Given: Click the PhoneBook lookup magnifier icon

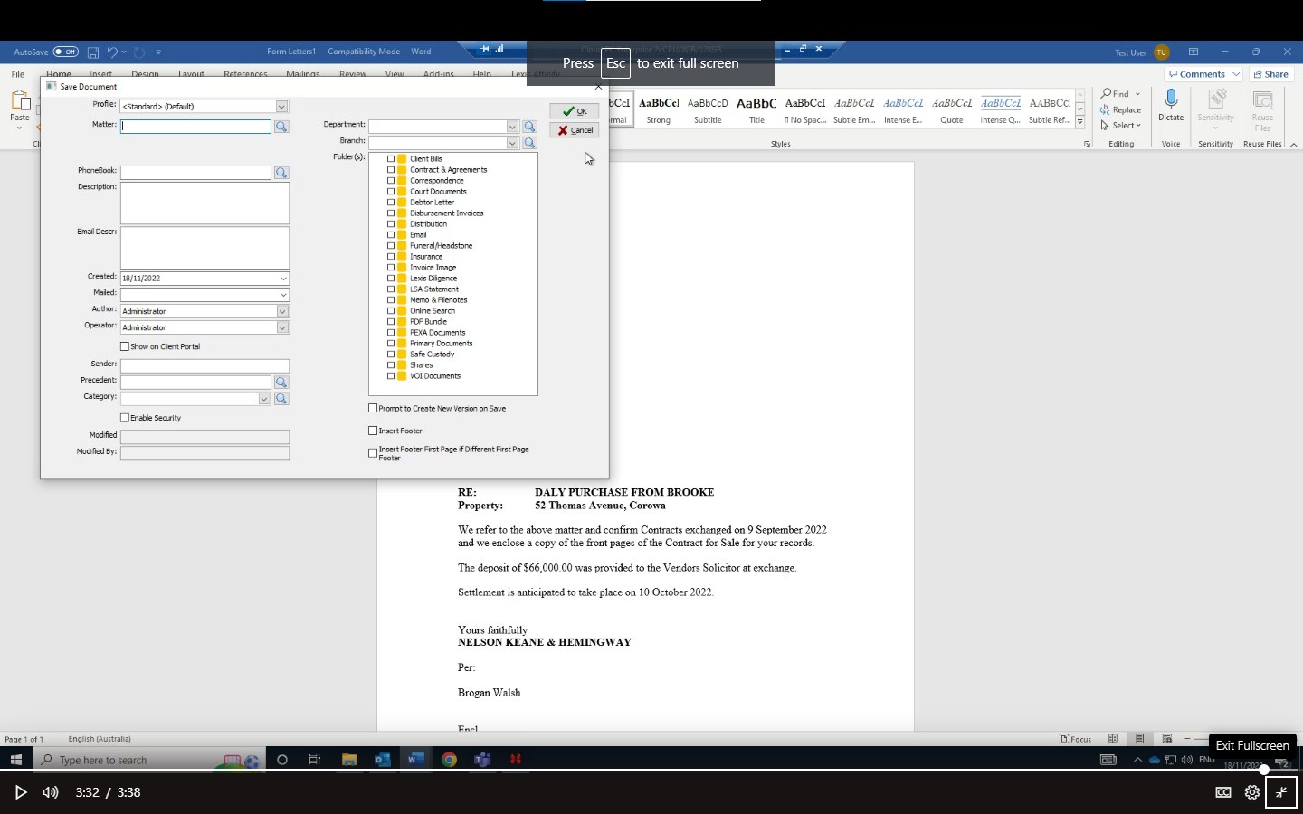Looking at the screenshot, I should [x=281, y=173].
